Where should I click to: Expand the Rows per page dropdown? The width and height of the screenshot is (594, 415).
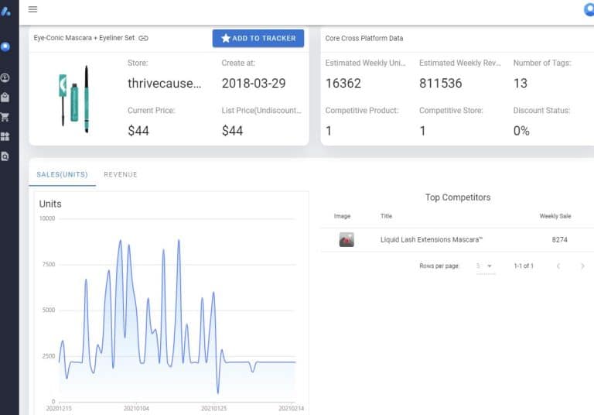pos(485,266)
